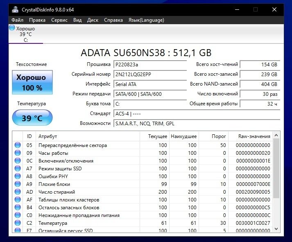292x242 pixels.
Task: Click the Атрибут column header
Action: [88, 136]
